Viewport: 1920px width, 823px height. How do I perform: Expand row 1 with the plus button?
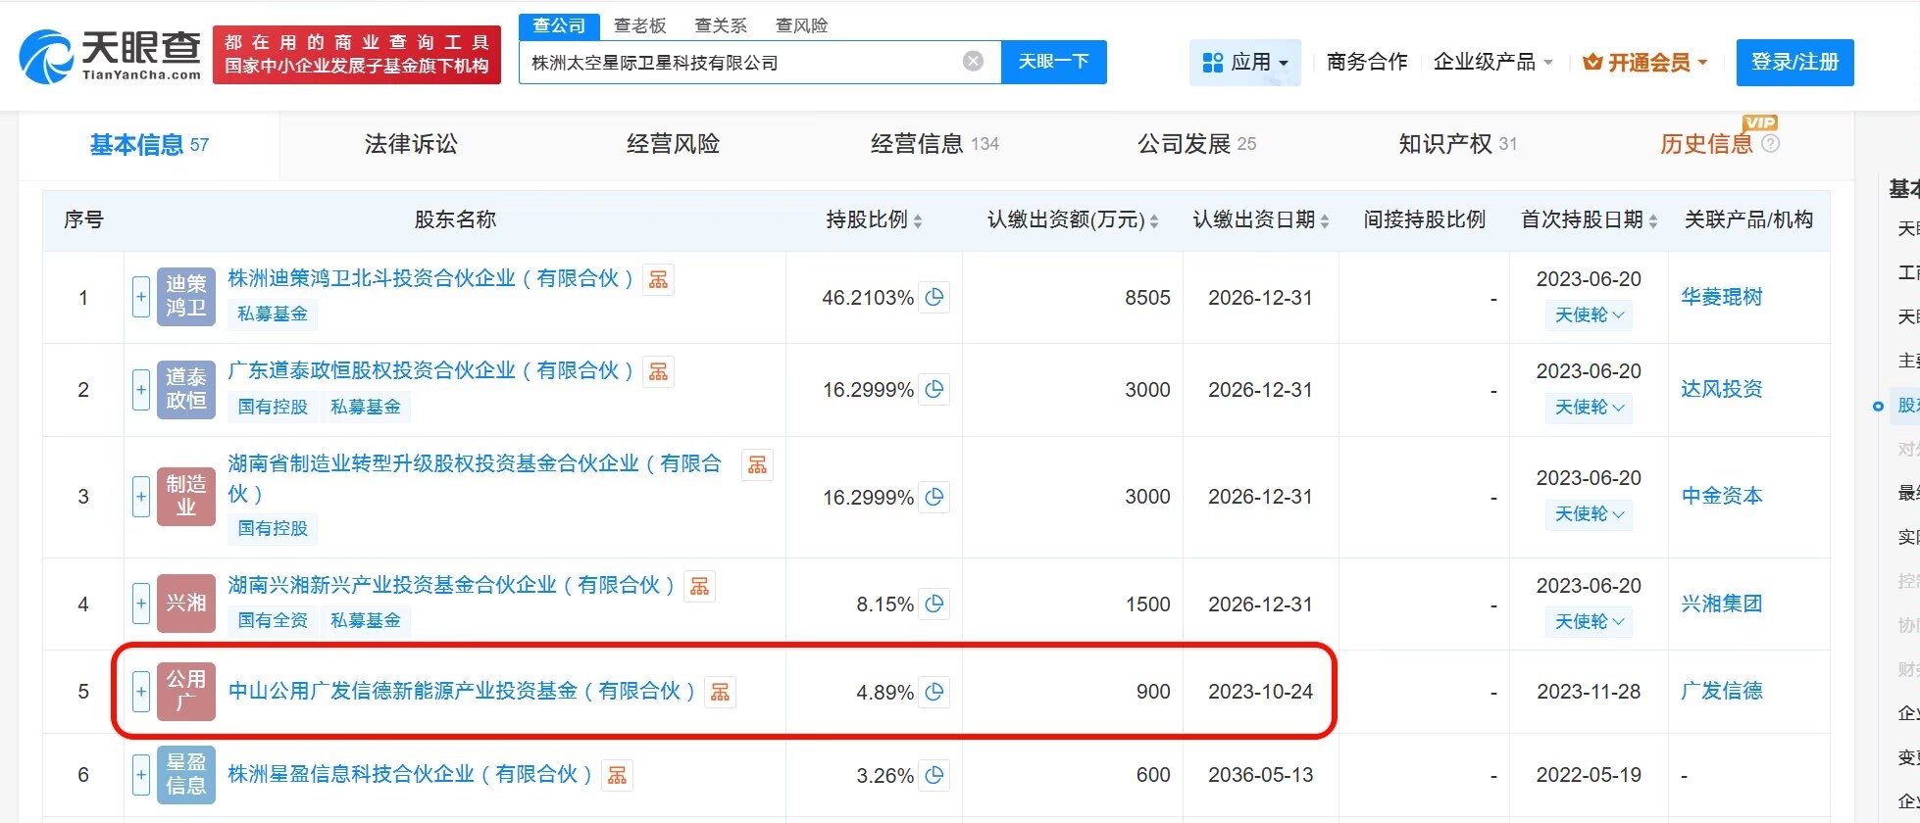pyautogui.click(x=141, y=296)
